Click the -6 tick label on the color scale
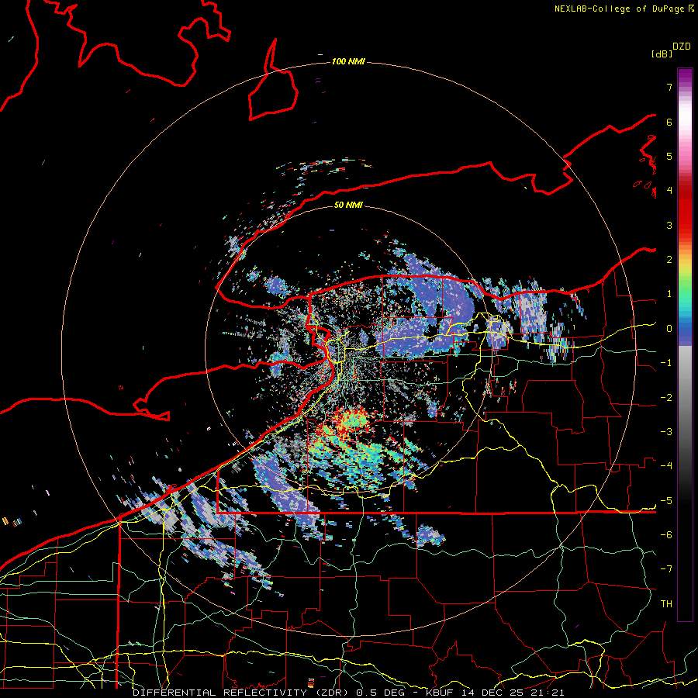698x698 pixels. click(666, 535)
